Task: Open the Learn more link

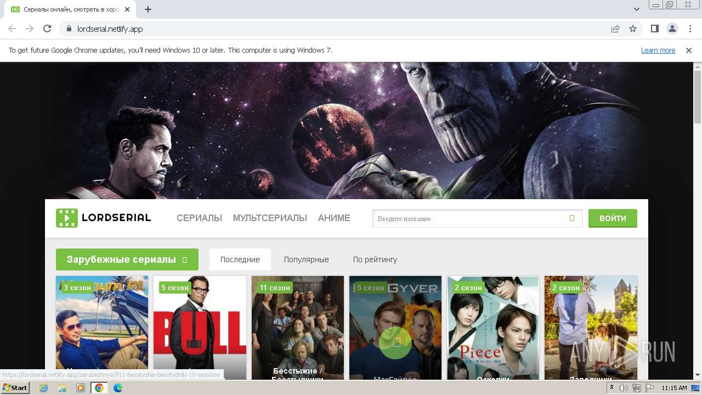Action: click(658, 50)
